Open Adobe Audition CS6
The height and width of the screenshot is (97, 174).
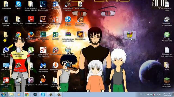(x=43, y=37)
